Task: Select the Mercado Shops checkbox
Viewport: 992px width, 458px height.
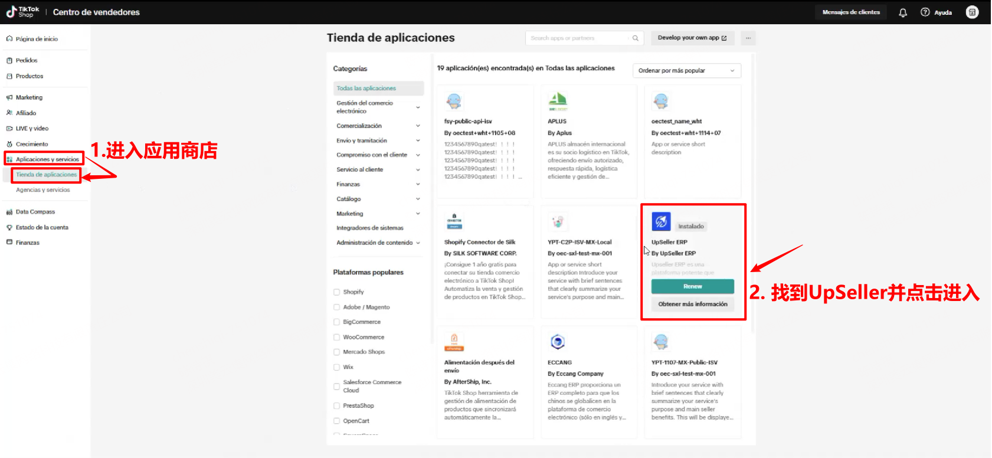Action: click(337, 352)
